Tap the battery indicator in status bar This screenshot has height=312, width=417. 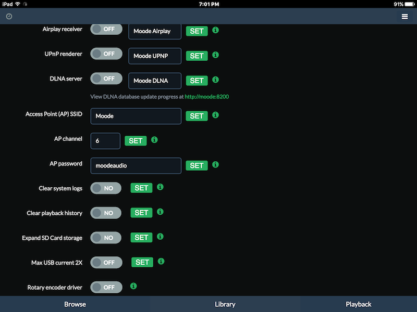[x=410, y=4]
